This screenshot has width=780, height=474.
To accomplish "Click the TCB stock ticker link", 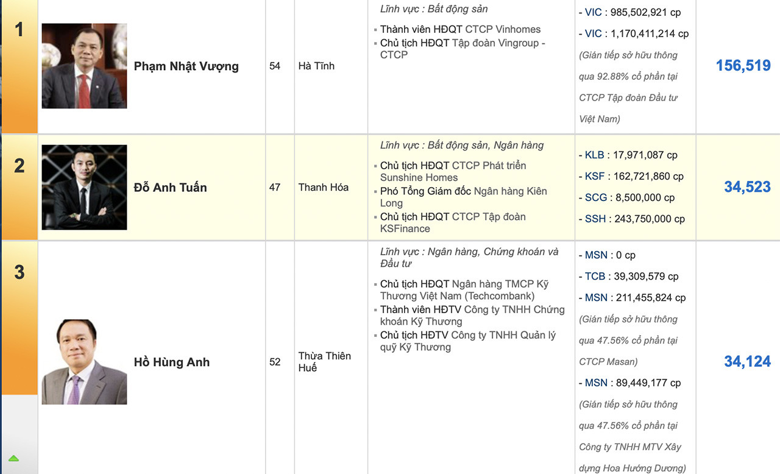I will coord(595,276).
